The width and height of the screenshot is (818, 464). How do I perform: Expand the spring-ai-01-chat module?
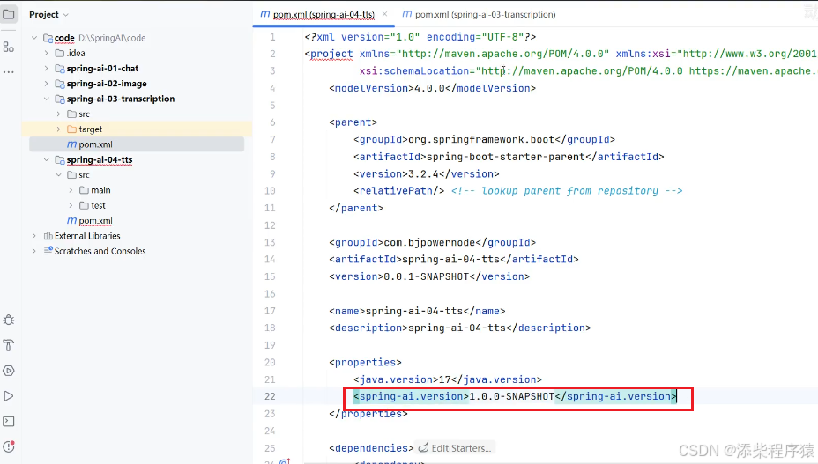(47, 69)
